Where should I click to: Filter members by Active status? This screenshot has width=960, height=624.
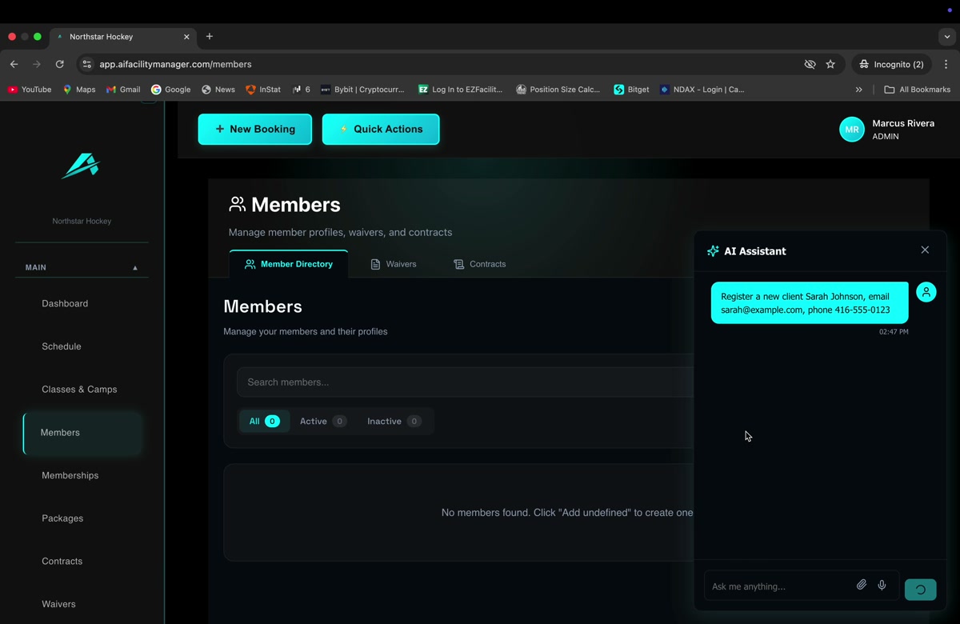(x=322, y=422)
